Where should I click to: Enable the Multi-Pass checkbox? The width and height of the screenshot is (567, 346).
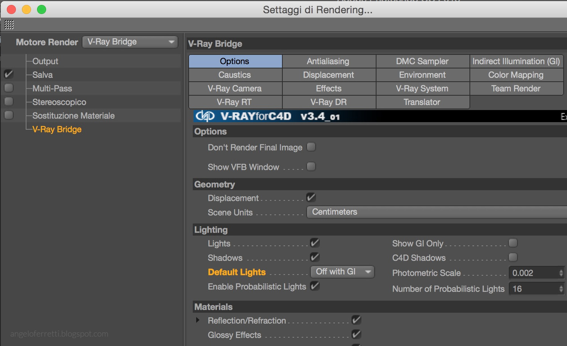9,88
